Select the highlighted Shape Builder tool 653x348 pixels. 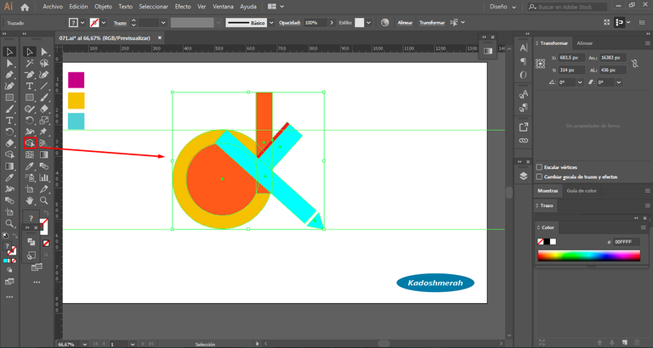[x=30, y=143]
